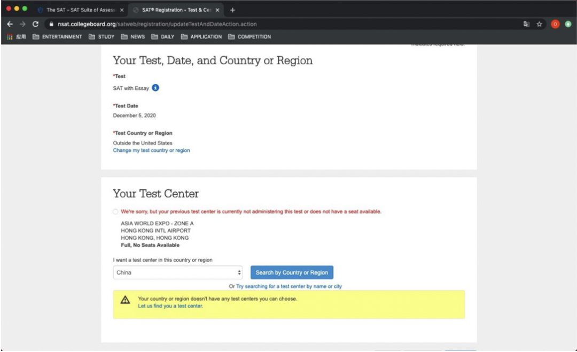Open the China country dropdown

point(178,272)
